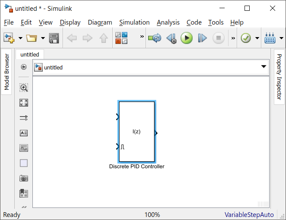The width and height of the screenshot is (286, 220).
Task: Click the Screenshot camera icon
Action: pos(24,178)
